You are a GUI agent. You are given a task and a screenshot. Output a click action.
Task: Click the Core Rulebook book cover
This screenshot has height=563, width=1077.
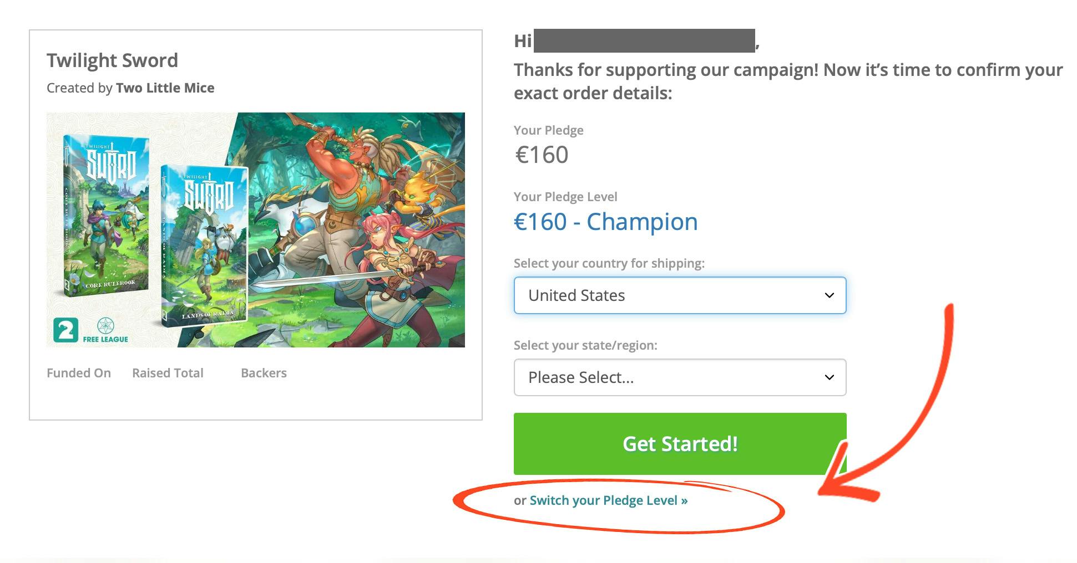pos(105,216)
